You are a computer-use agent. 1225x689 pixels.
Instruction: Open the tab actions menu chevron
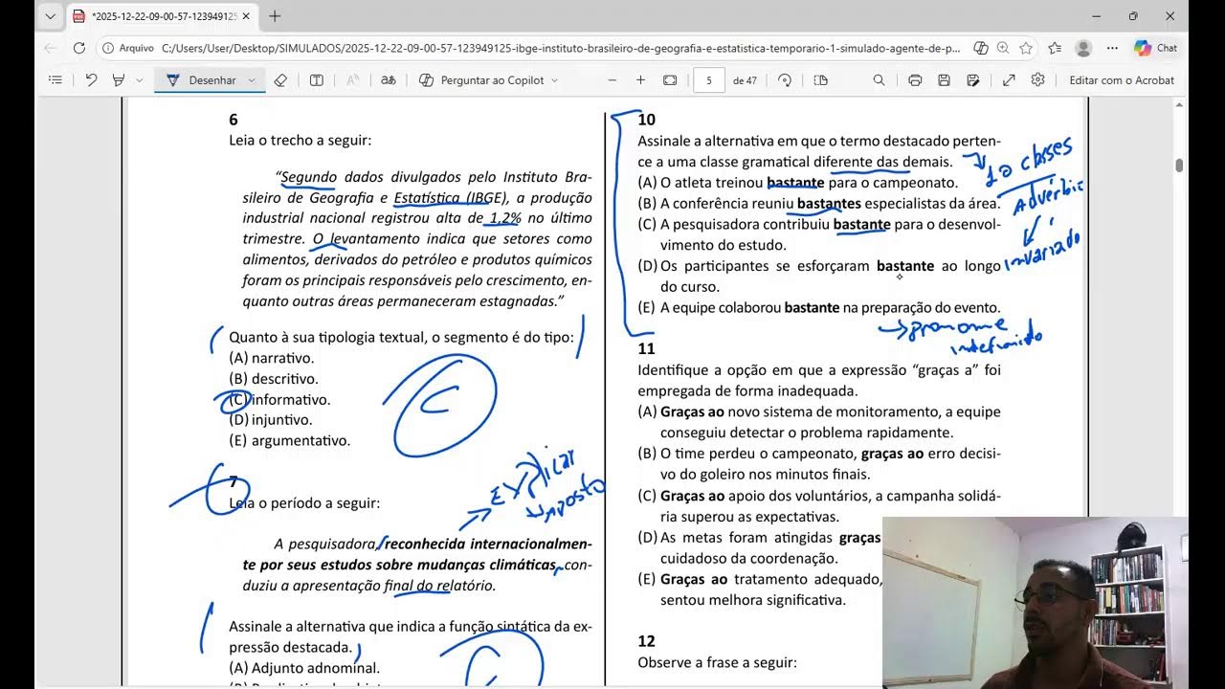click(x=51, y=16)
